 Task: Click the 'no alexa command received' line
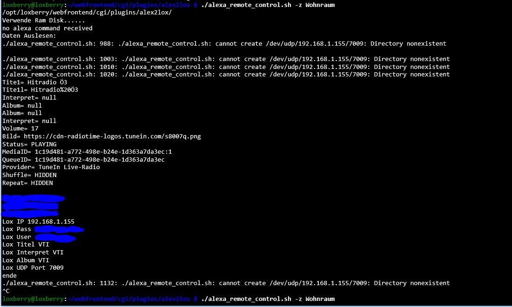(x=47, y=28)
